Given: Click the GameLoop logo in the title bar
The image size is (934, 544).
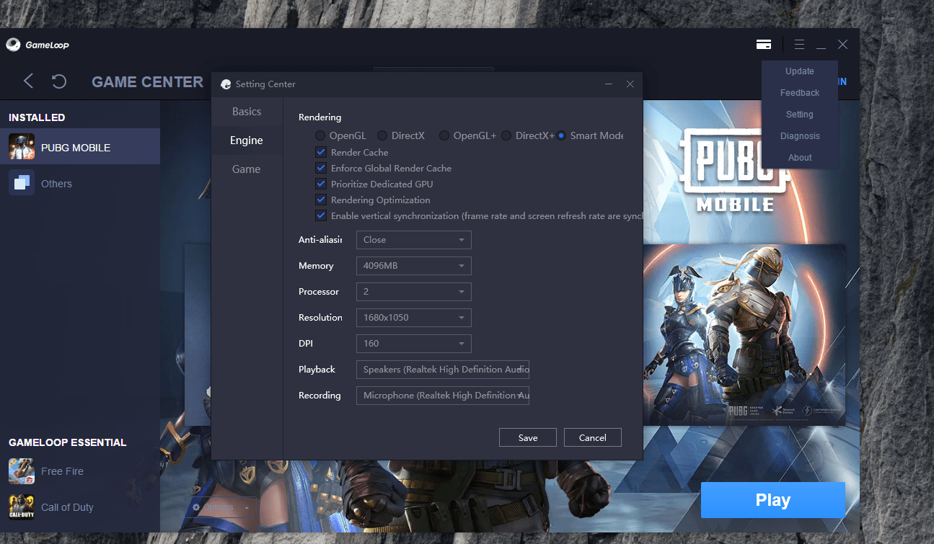Looking at the screenshot, I should (x=38, y=45).
